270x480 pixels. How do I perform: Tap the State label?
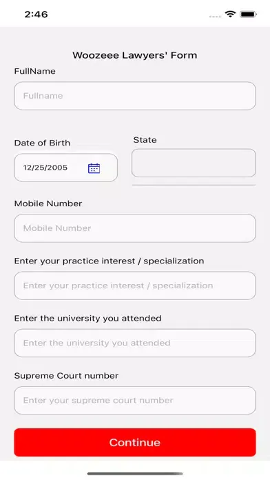coord(145,140)
